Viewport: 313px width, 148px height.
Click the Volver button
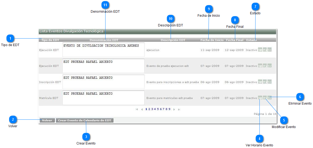pyautogui.click(x=47, y=121)
